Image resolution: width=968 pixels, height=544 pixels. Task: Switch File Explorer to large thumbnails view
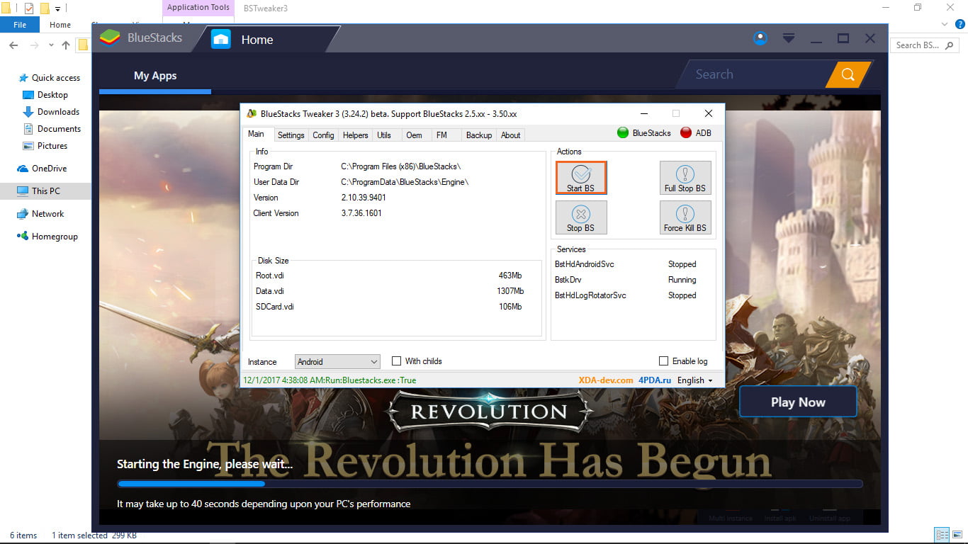[x=957, y=535]
